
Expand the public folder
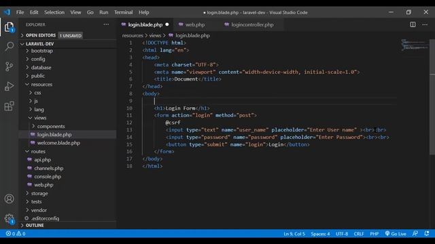pos(38,76)
